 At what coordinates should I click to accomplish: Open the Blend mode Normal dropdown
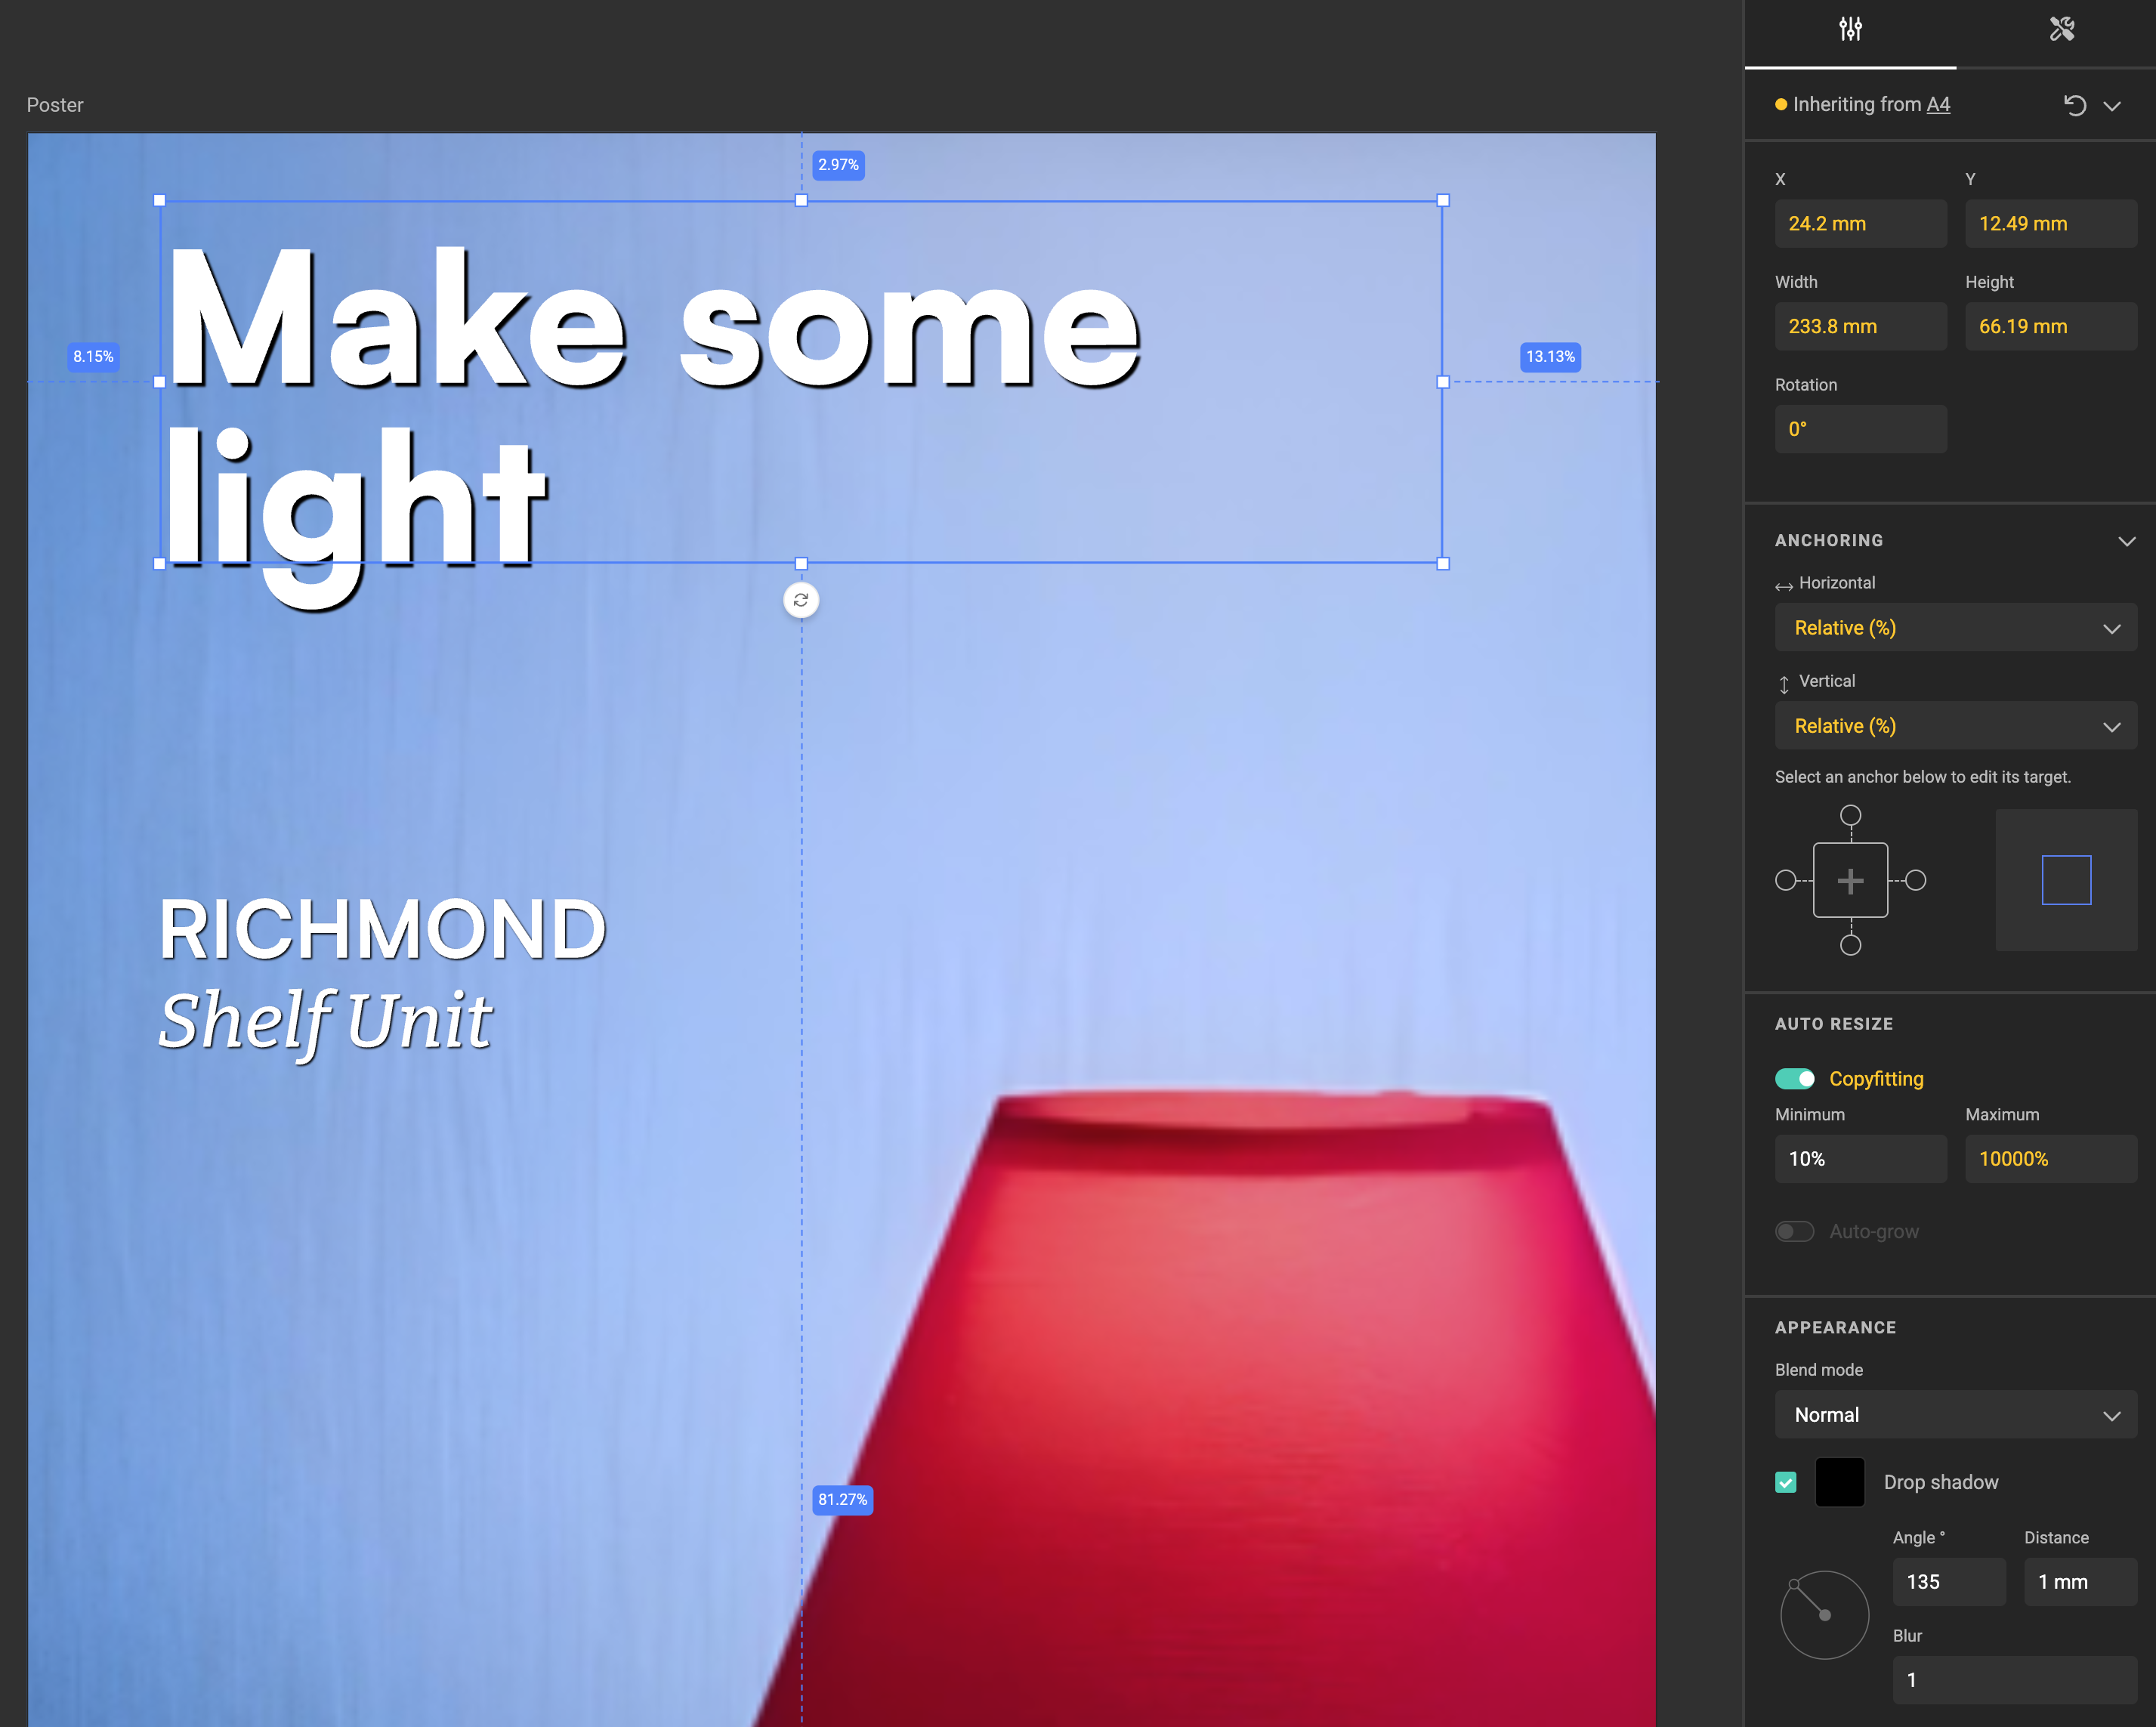click(x=1955, y=1415)
